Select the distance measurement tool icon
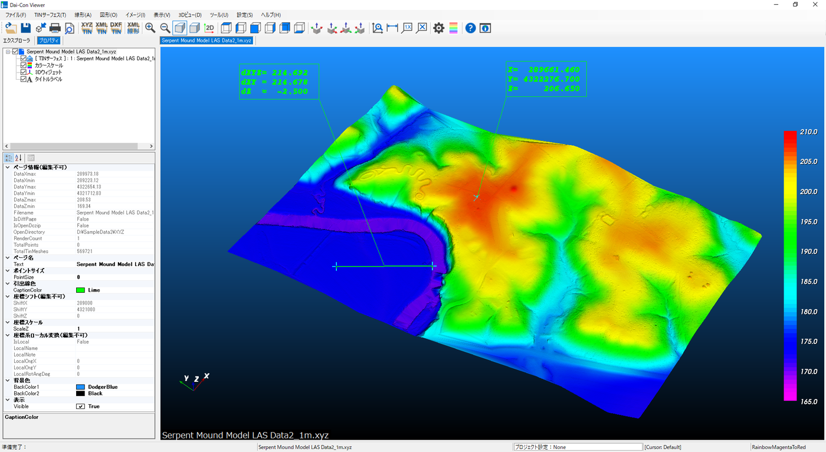This screenshot has height=452, width=826. click(x=392, y=28)
